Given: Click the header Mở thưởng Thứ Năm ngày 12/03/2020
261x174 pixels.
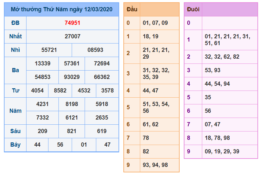Looking at the screenshot, I should point(61,9).
